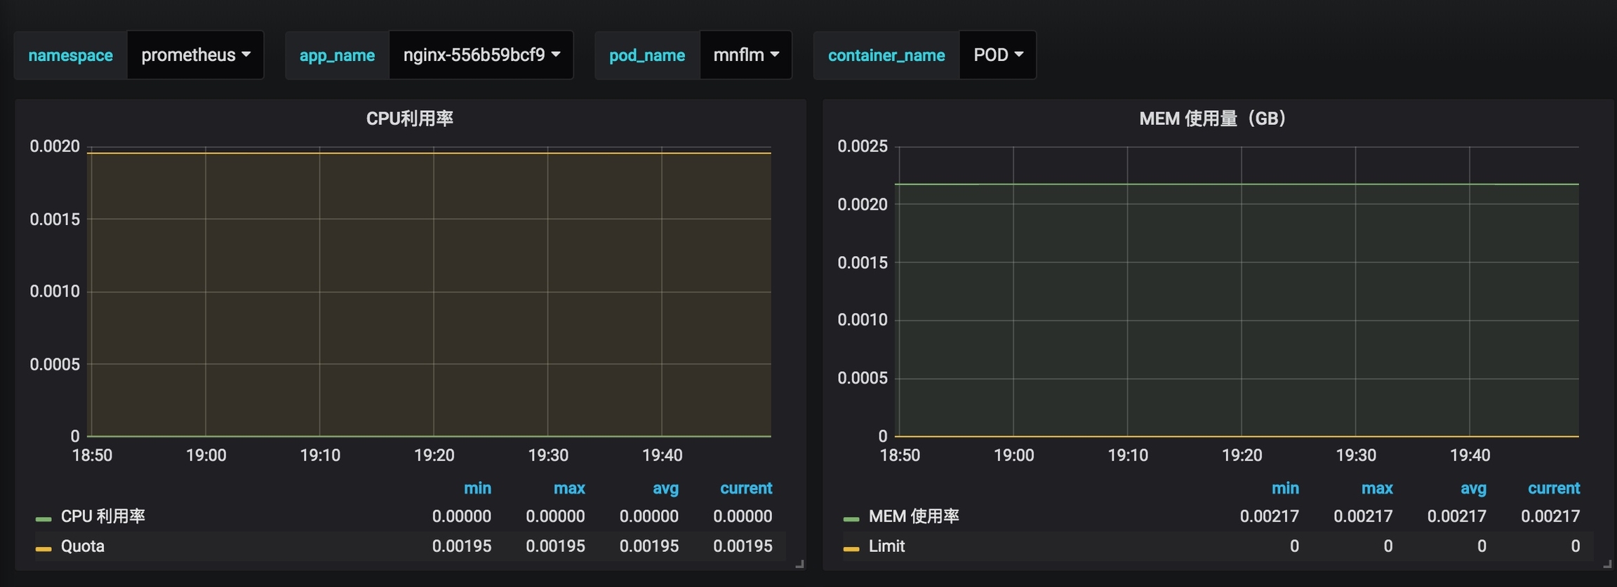1617x587 pixels.
Task: Click the green CPU 利用率 color swatch
Action: 44,519
